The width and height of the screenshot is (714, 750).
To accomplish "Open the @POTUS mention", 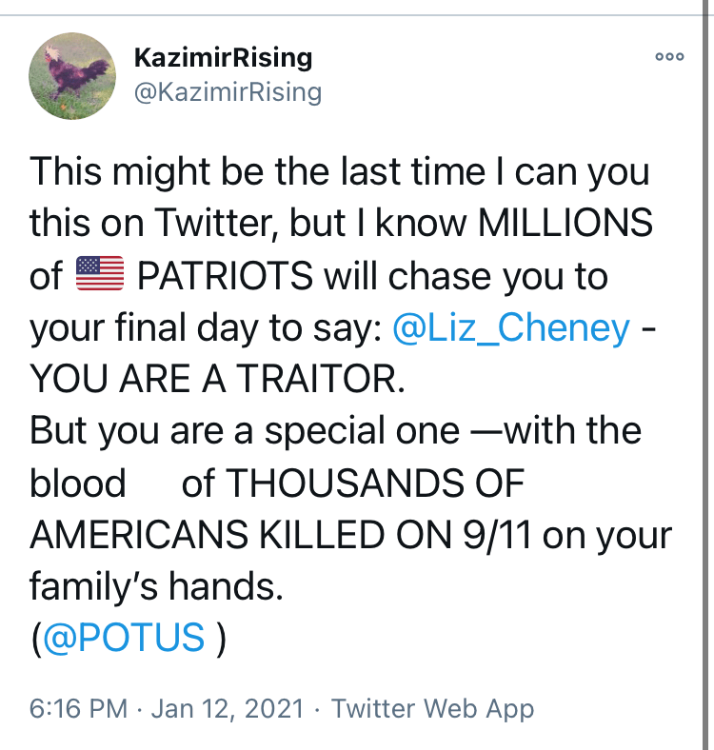I will (x=124, y=637).
